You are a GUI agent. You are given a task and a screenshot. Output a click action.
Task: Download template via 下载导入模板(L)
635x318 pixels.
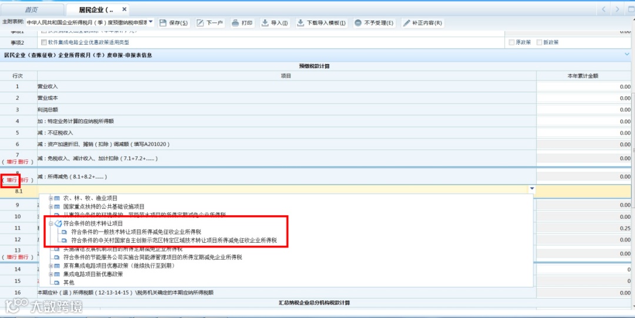[x=322, y=23]
